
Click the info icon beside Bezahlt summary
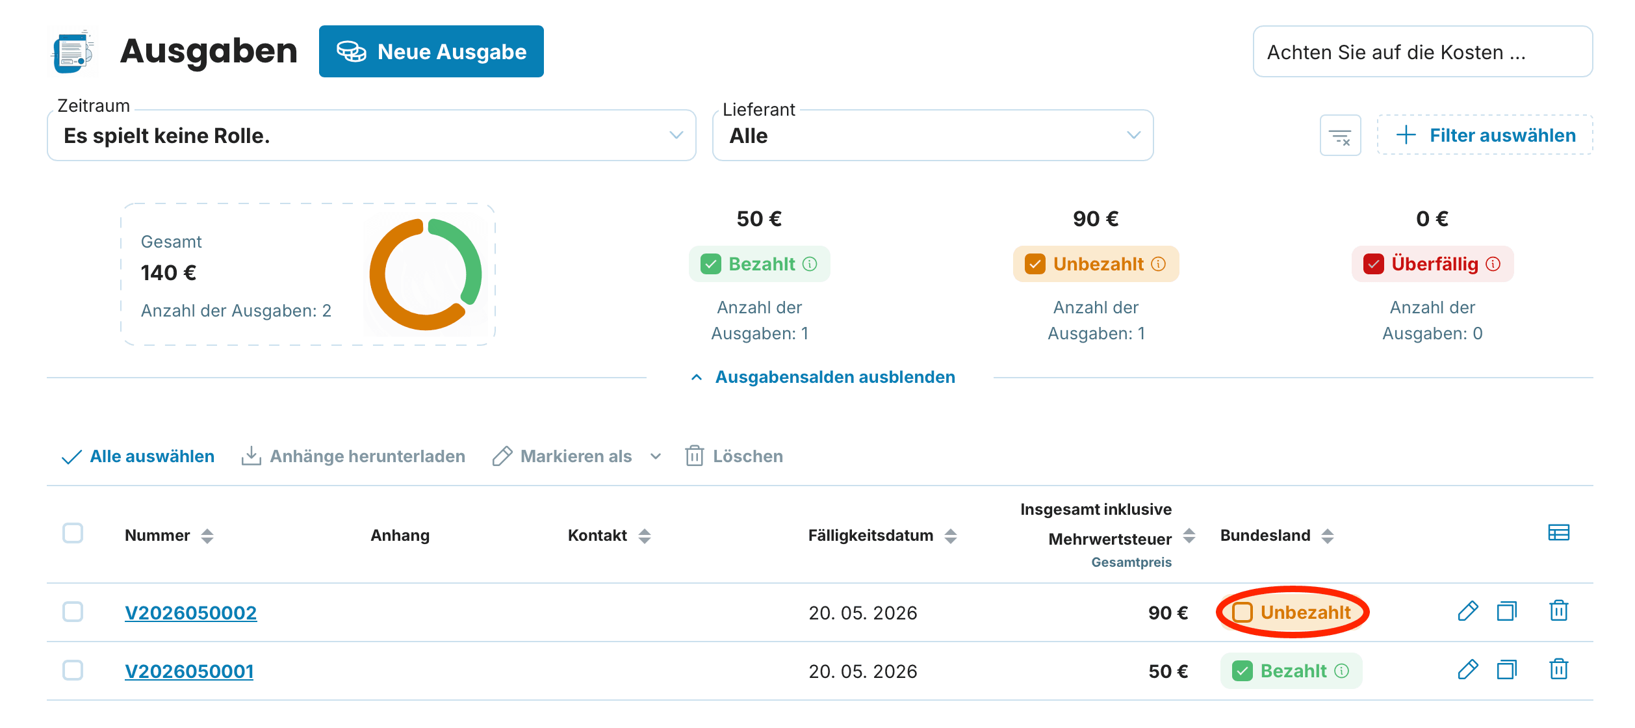pyautogui.click(x=810, y=264)
